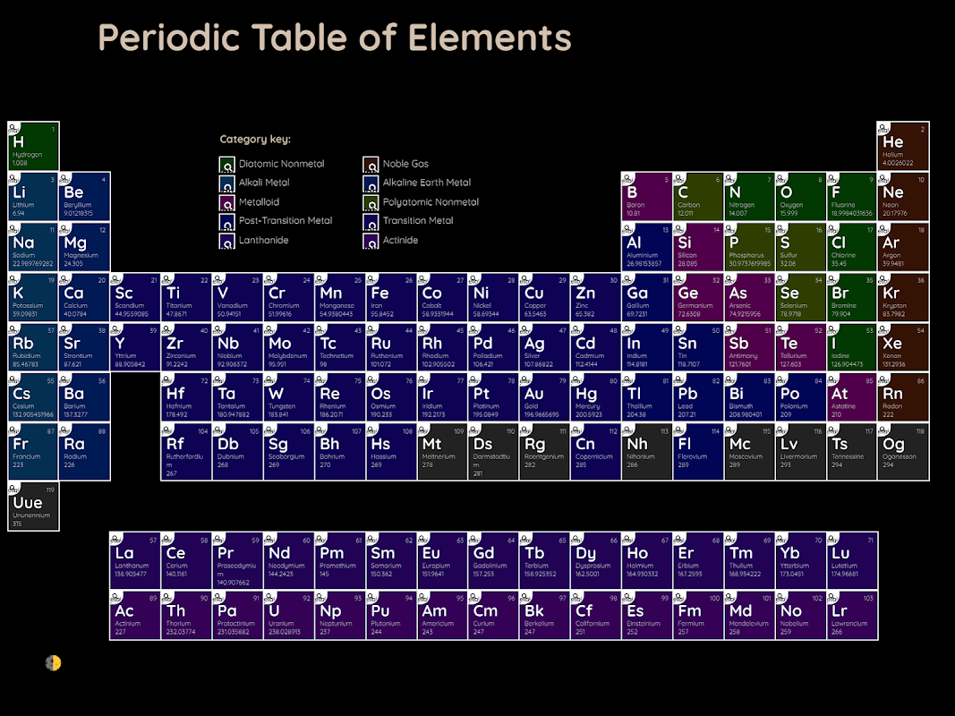Open details icon on the Lanthanum card

tap(115, 539)
